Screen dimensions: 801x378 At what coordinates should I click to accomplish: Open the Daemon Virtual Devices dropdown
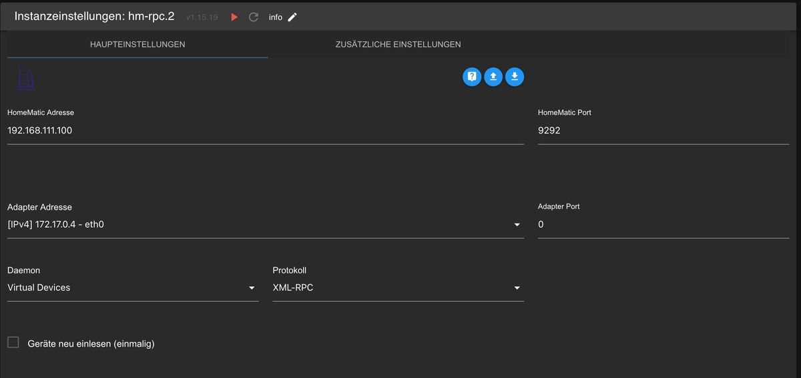point(133,288)
